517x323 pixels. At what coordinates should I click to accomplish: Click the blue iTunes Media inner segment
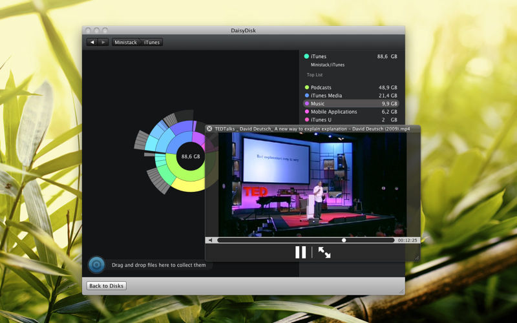(x=180, y=143)
